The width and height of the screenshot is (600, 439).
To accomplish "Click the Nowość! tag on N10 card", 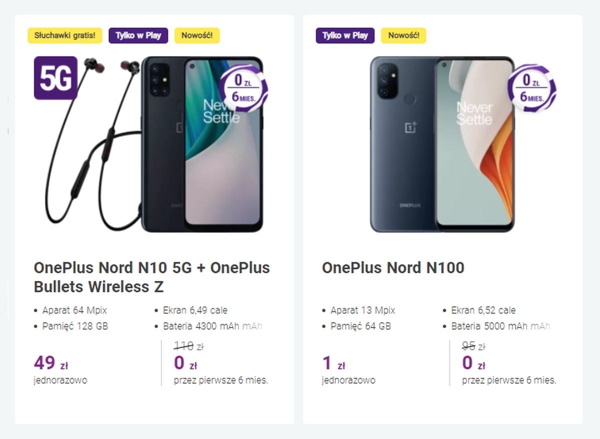I will pyautogui.click(x=197, y=35).
